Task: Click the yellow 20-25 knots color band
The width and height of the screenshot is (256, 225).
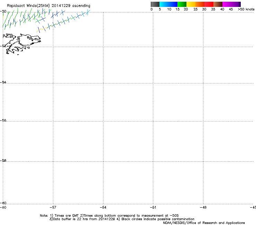Action: [191, 4]
